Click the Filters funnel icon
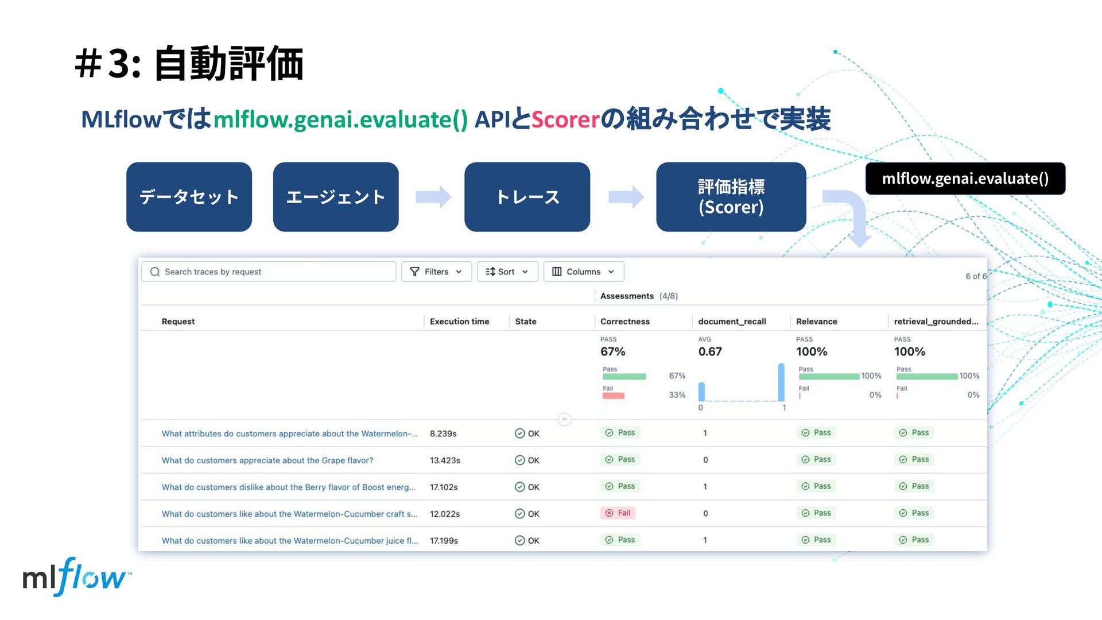This screenshot has height=620, width=1102. pyautogui.click(x=414, y=272)
